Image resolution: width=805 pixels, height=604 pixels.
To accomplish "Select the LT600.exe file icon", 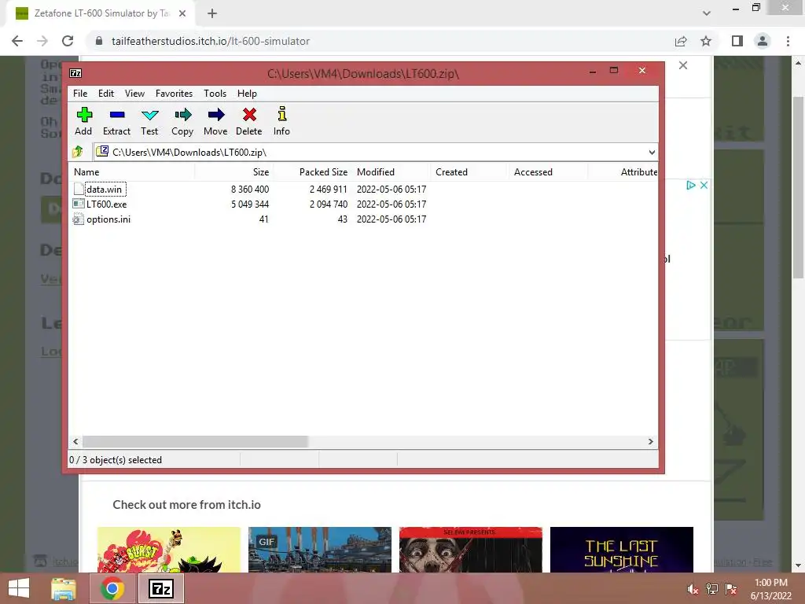I will coord(79,204).
